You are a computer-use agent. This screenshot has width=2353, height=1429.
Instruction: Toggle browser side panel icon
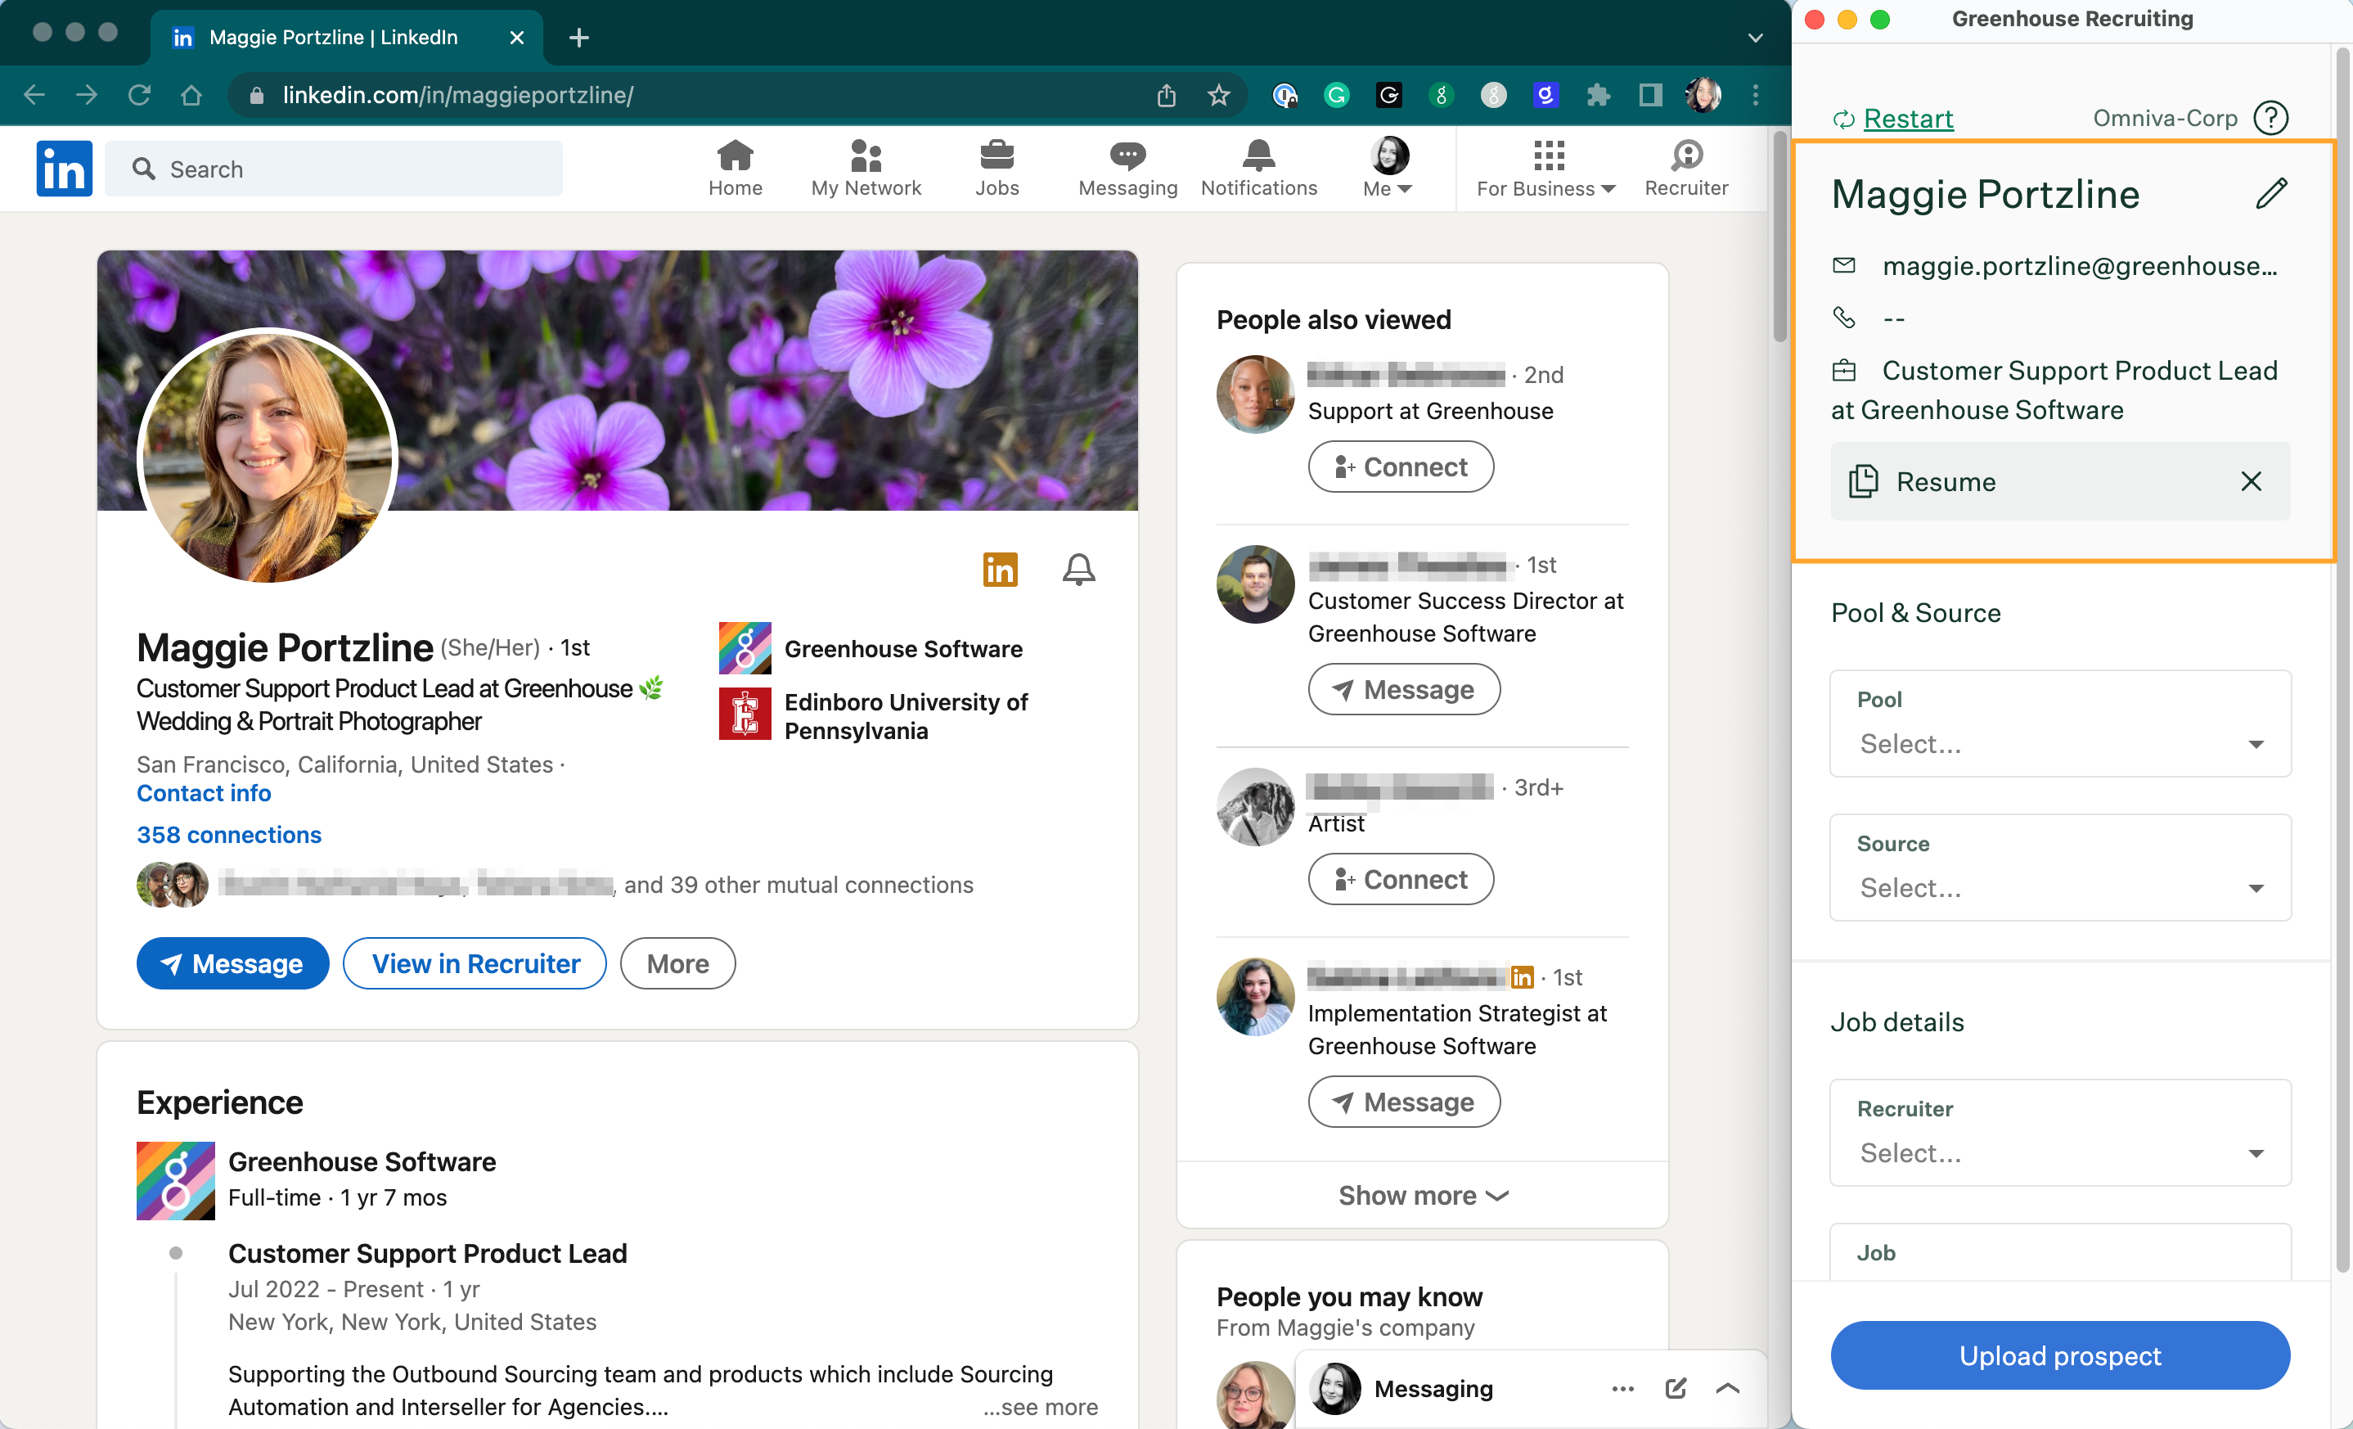pyautogui.click(x=1650, y=95)
